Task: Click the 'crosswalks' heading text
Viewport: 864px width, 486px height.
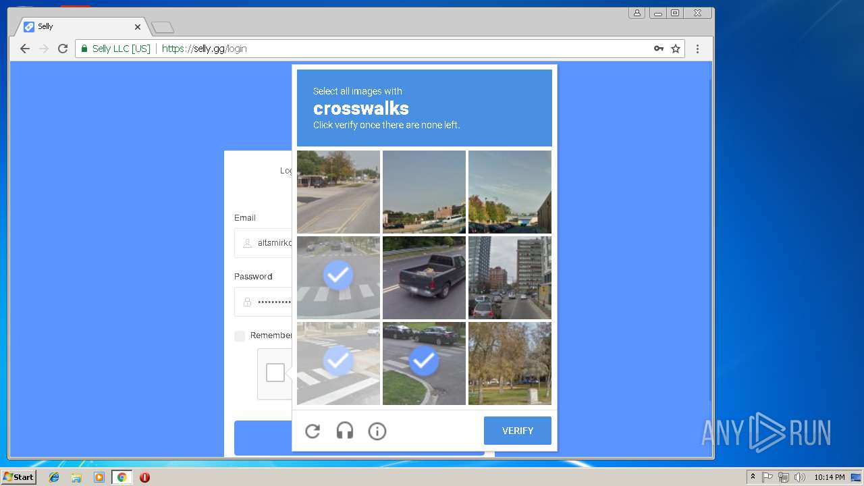Action: 361,109
